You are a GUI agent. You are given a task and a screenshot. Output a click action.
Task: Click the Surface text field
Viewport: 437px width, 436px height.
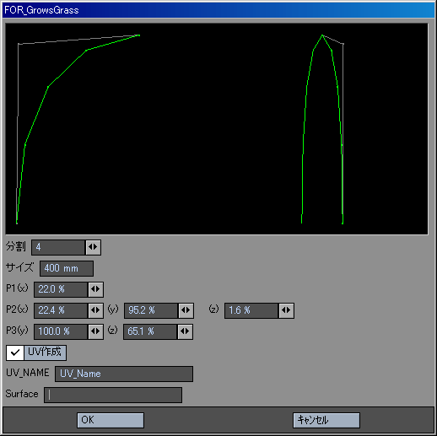coord(113,395)
